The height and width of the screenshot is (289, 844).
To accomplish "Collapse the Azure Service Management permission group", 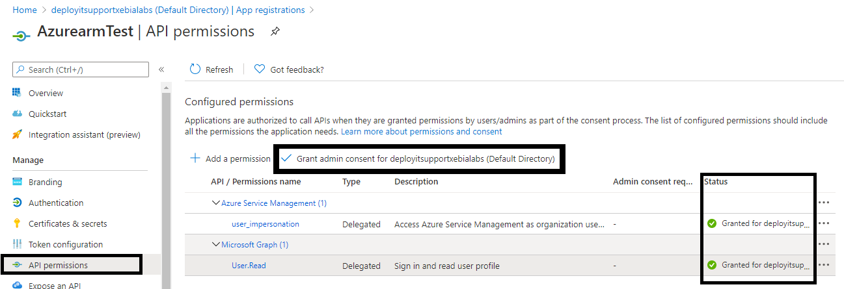I will (216, 203).
